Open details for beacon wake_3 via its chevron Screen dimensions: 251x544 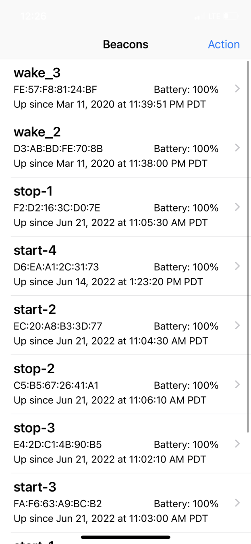[x=237, y=89]
